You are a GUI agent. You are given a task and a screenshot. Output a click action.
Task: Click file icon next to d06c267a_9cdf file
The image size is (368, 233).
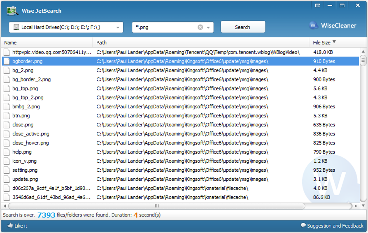point(7,188)
